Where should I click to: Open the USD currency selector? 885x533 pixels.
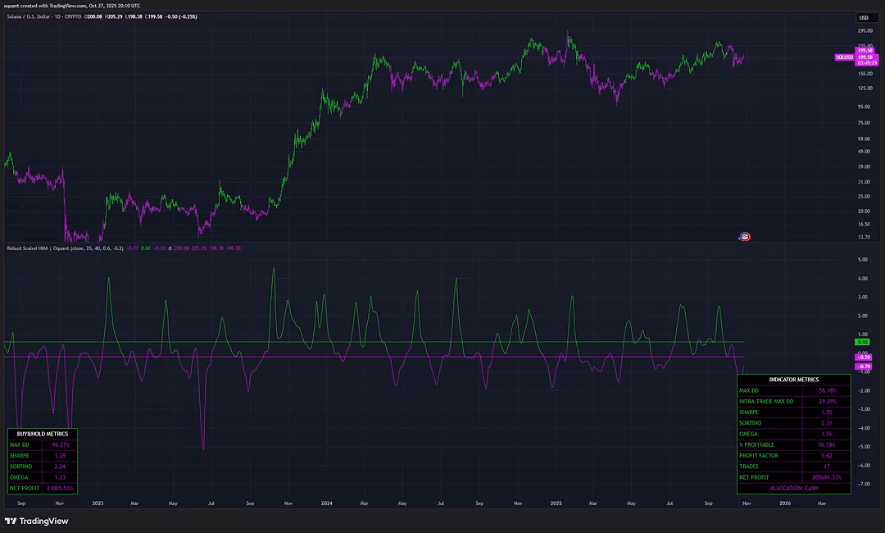(864, 17)
